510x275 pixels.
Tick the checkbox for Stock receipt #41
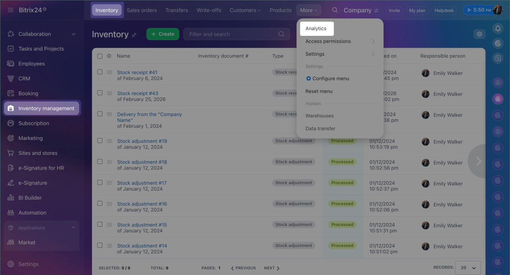click(x=100, y=72)
